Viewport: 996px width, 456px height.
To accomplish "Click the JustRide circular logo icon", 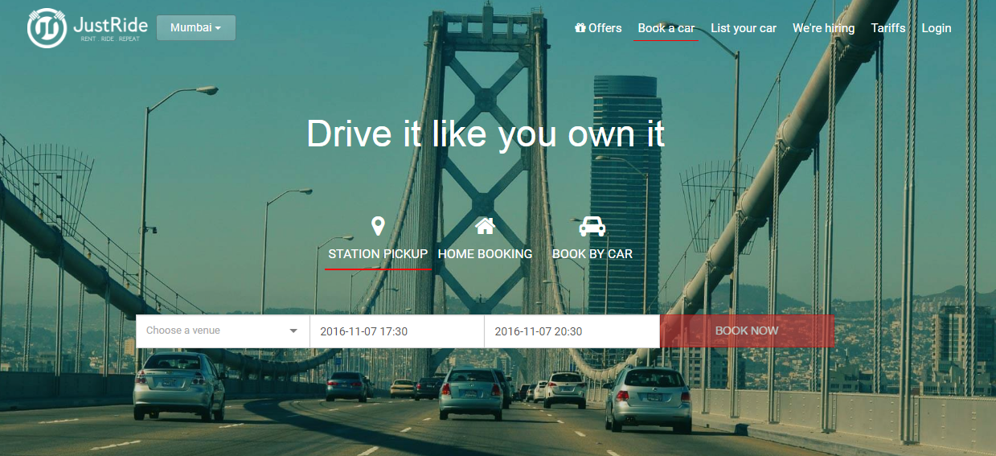I will (47, 28).
